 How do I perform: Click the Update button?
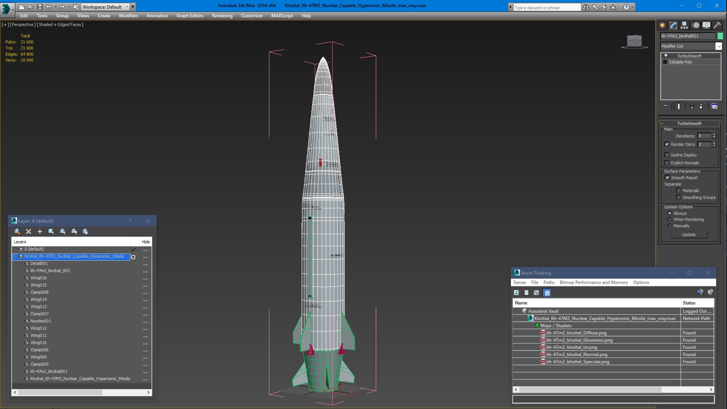689,234
